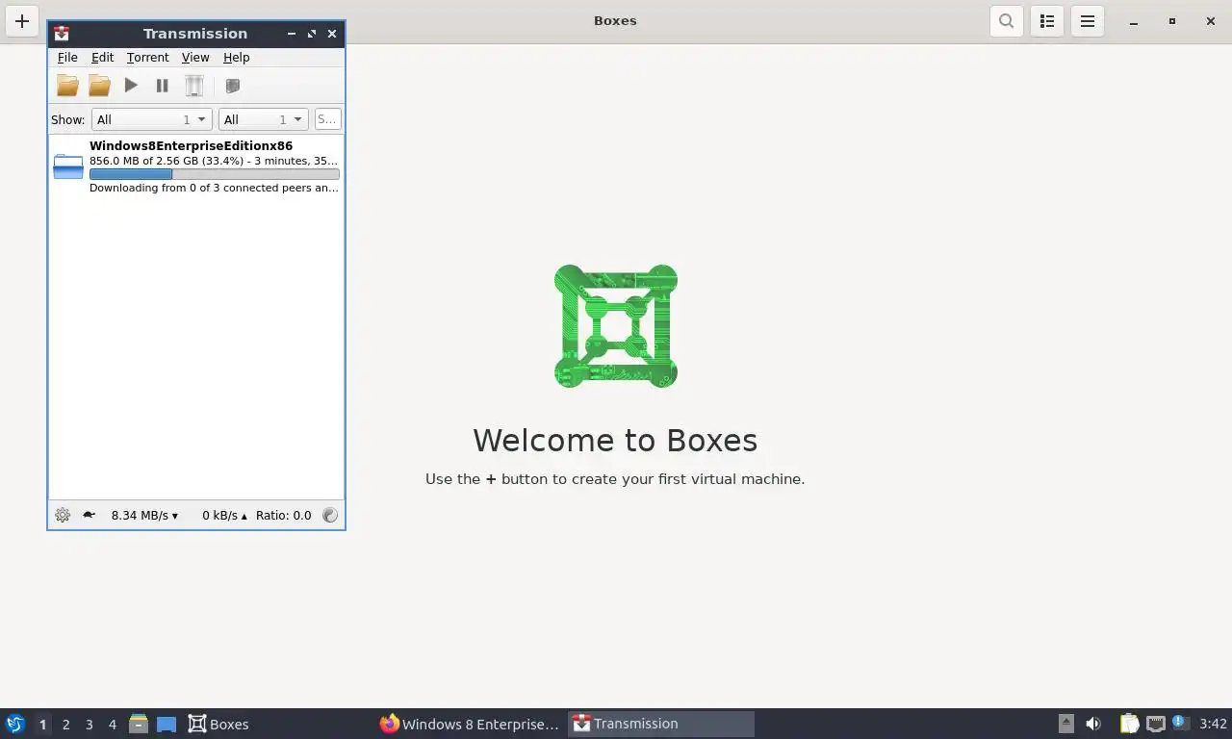1232x739 pixels.
Task: Click the statistics mode icon beside Ratio
Action: click(x=330, y=515)
